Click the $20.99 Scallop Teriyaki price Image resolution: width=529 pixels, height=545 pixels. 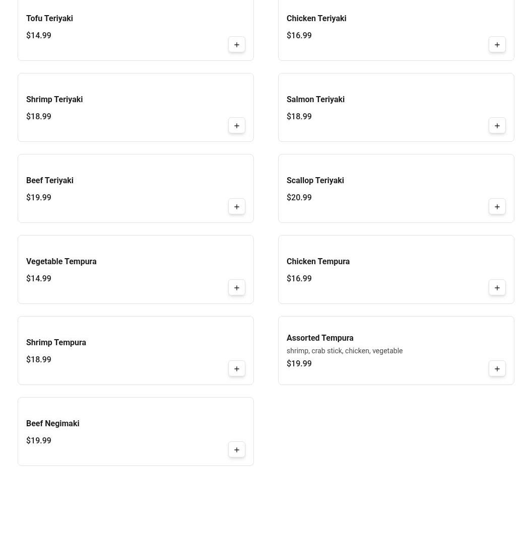coord(299,197)
